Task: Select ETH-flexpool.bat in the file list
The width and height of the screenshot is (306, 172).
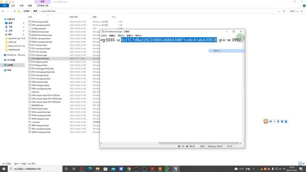Action: click(x=39, y=65)
